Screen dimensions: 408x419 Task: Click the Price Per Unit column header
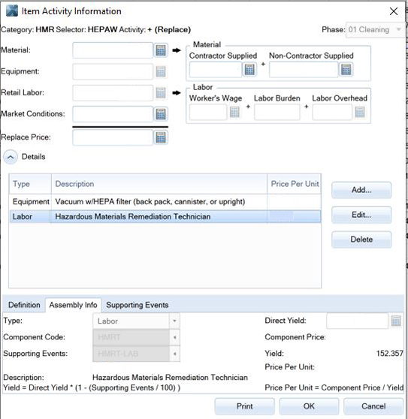click(x=294, y=184)
